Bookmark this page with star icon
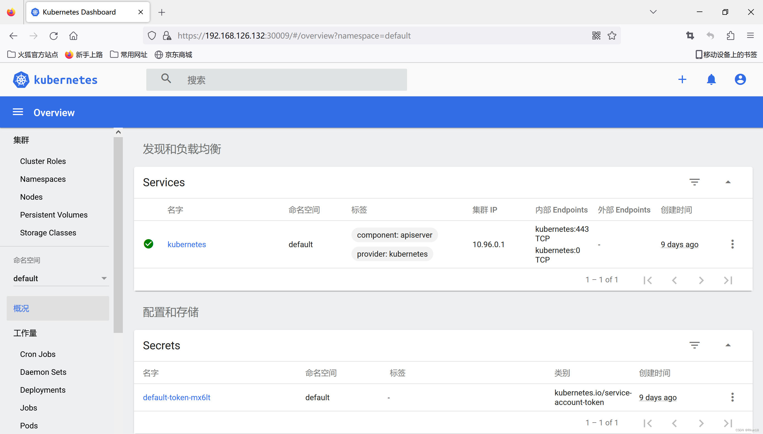The width and height of the screenshot is (763, 434). (x=612, y=35)
